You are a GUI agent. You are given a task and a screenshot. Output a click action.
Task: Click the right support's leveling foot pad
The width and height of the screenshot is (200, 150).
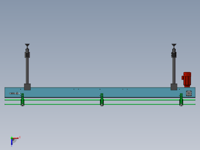tap(174, 45)
